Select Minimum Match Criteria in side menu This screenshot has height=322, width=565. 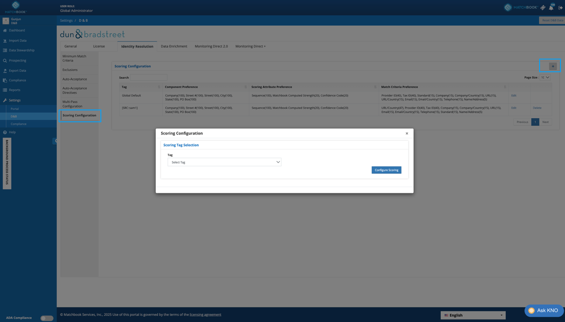coord(79,58)
